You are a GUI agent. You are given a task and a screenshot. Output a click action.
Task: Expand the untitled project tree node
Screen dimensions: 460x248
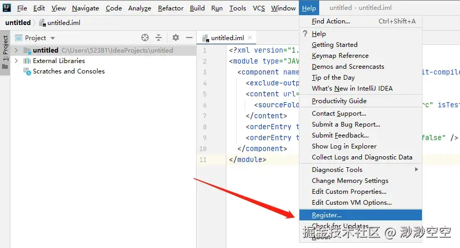[x=17, y=51]
